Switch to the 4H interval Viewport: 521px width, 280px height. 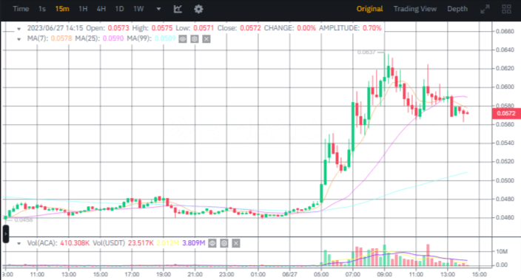[101, 9]
